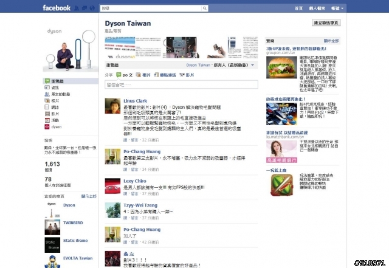Open the middle photo strip thumbnail
The image size is (389, 268).
(x=182, y=47)
